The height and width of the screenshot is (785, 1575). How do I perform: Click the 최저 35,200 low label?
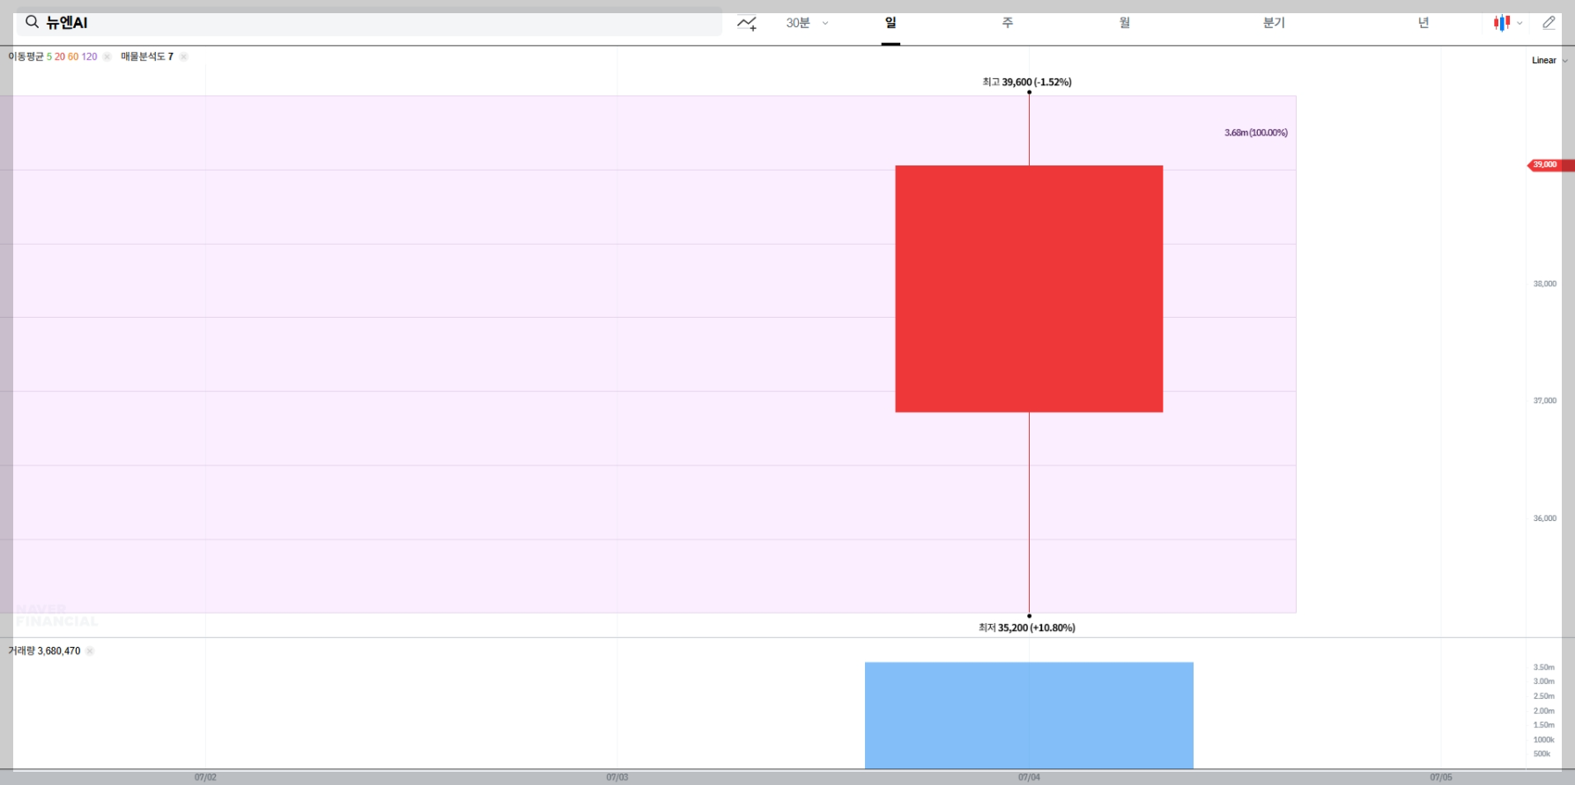1027,627
